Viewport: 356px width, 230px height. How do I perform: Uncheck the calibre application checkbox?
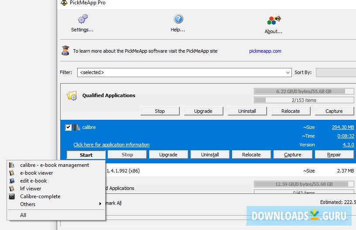click(x=68, y=127)
